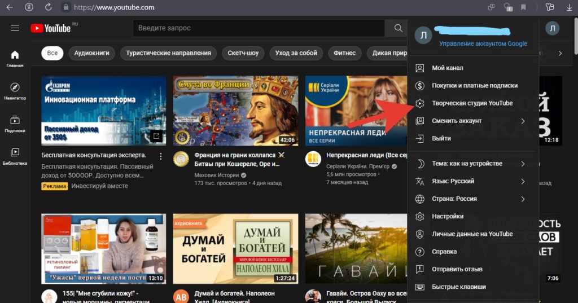Screen dimensions: 578x303
Task: Open Творческая студия YouTube menu item
Action: tap(472, 103)
